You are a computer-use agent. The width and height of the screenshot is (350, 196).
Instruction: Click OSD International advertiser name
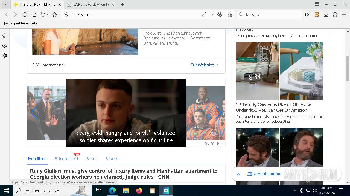tap(48, 65)
